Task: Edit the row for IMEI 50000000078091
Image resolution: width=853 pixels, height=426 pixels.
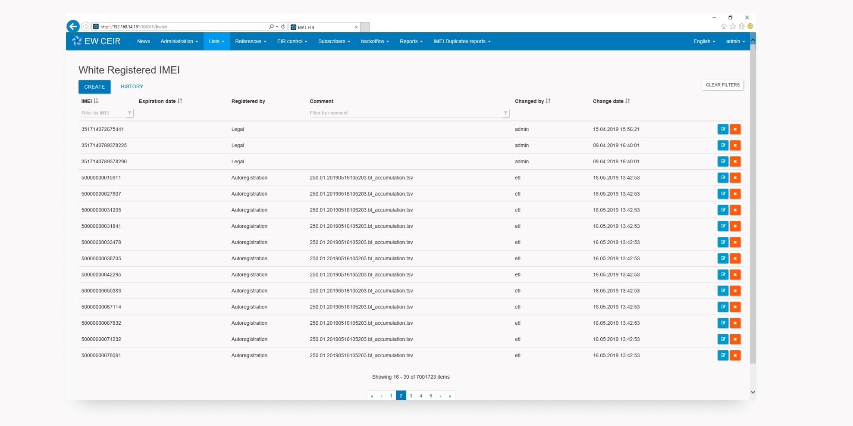Action: click(x=723, y=355)
